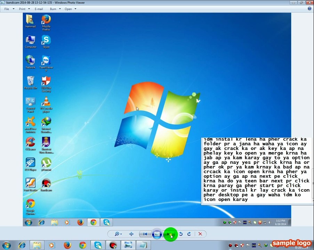Image resolution: width=314 pixels, height=250 pixels.
Task: Click the Bandicam desktop shortcut in the picture
Action: point(46,185)
